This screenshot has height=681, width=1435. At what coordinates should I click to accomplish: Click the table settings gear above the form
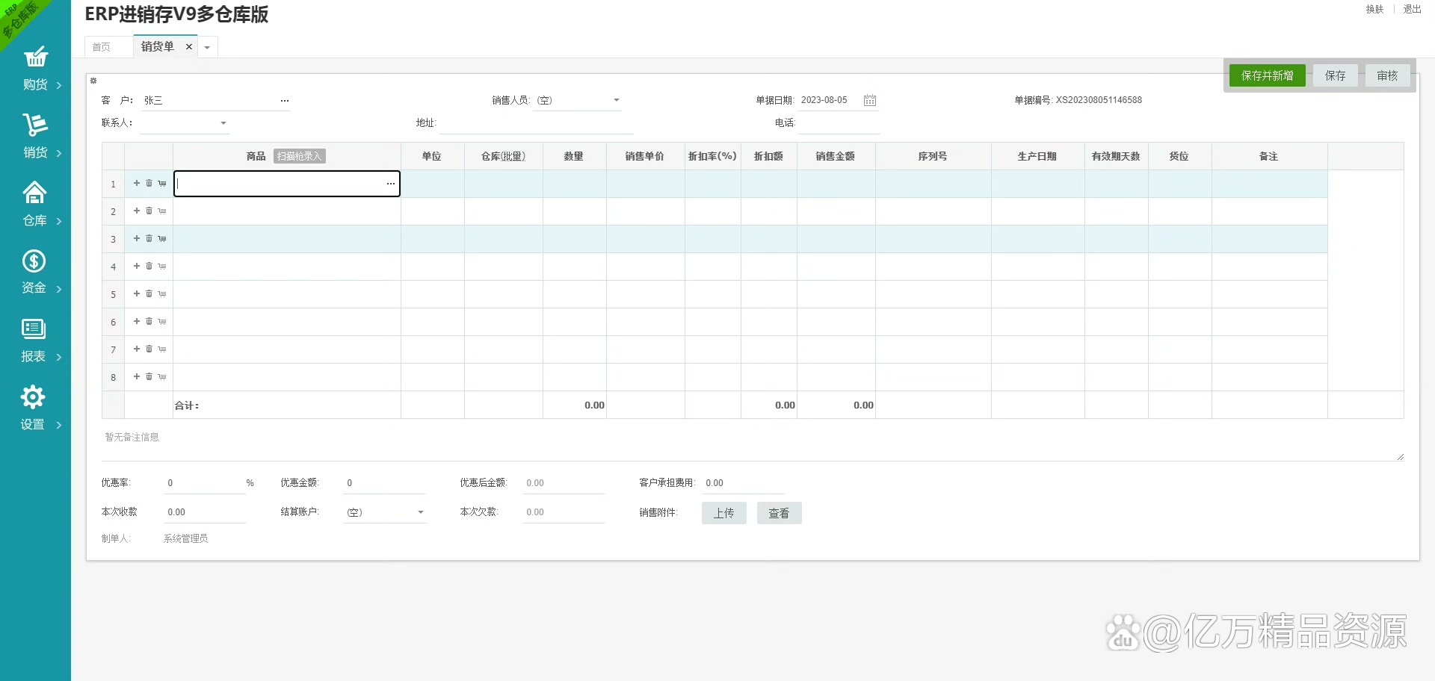[93, 81]
